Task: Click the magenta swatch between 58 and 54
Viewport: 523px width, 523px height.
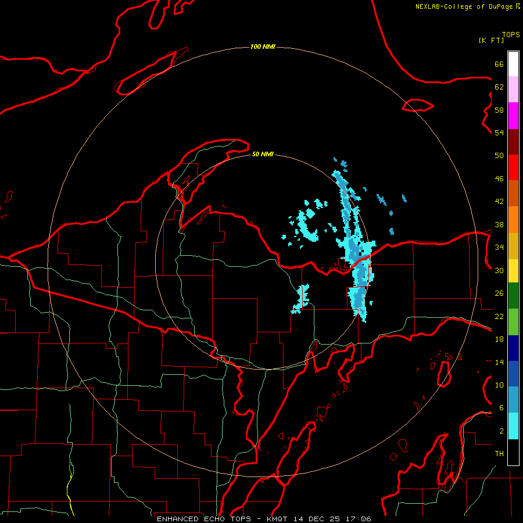Action: 513,116
